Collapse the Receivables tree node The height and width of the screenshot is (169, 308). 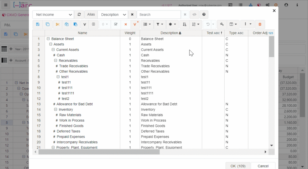56,61
